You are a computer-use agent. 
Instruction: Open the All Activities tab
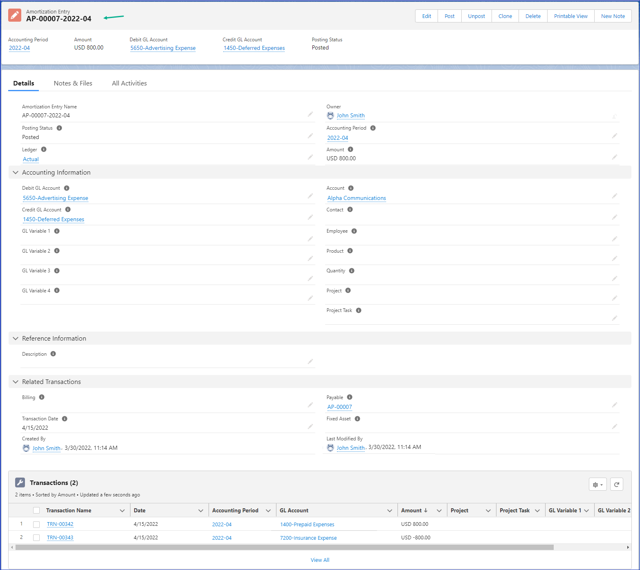[x=129, y=83]
